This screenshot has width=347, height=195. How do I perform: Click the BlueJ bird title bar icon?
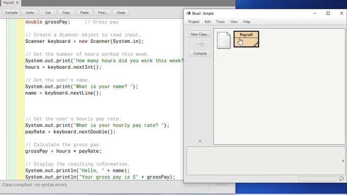pyautogui.click(x=189, y=13)
